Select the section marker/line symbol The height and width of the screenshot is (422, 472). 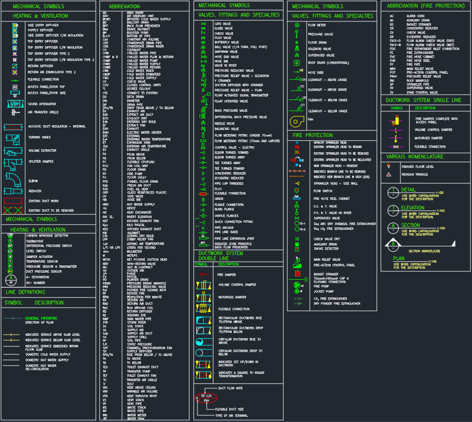393,245
